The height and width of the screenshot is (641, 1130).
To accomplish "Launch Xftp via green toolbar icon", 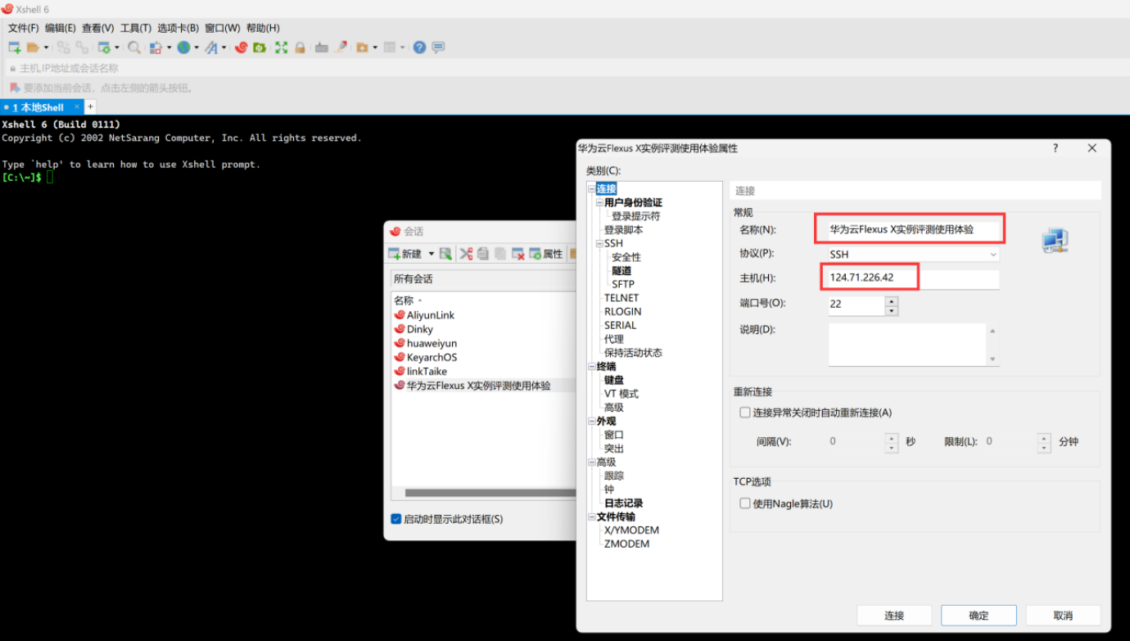I will coord(260,47).
